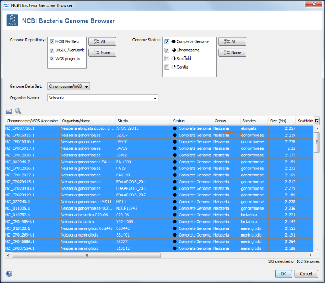Uncheck the WGS projects checkbox
The width and height of the screenshot is (325, 283).
[x=52, y=59]
